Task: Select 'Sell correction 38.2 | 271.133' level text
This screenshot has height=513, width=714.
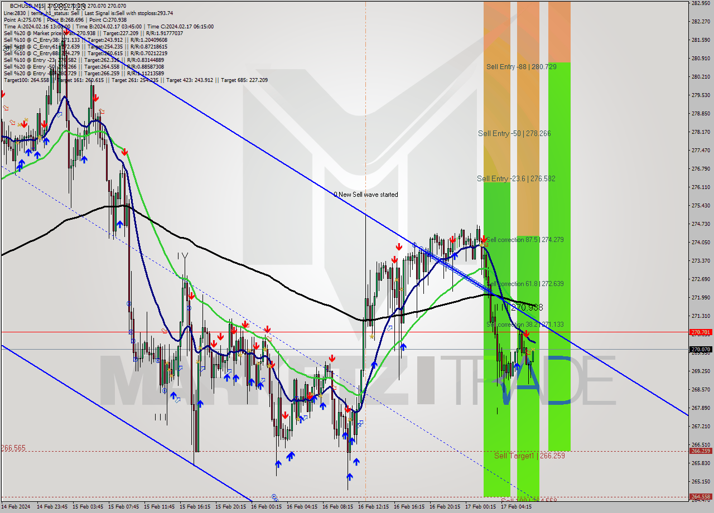Action: (x=524, y=325)
